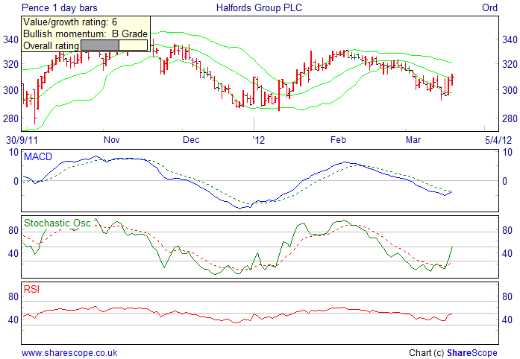Click the 320 price label on left axis

(10, 64)
